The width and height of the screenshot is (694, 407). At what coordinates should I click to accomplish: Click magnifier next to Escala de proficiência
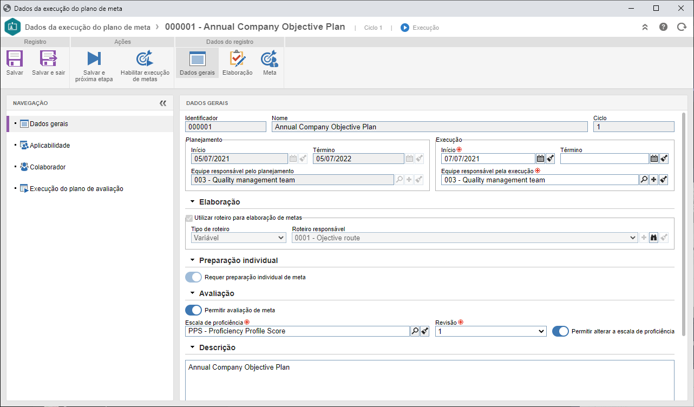tap(415, 331)
